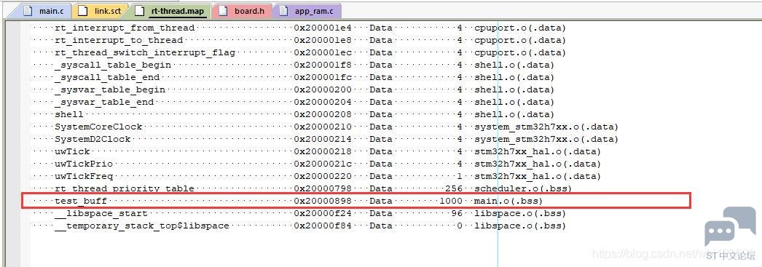The width and height of the screenshot is (762, 267).
Task: Click the app_ram.c tab file icon
Action: tap(283, 10)
